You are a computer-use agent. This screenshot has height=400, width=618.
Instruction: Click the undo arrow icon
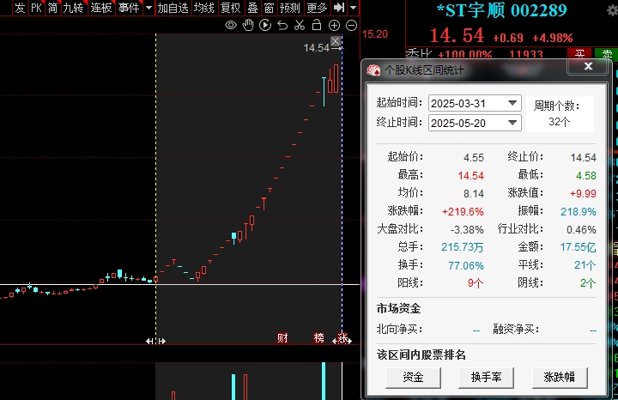(x=282, y=26)
